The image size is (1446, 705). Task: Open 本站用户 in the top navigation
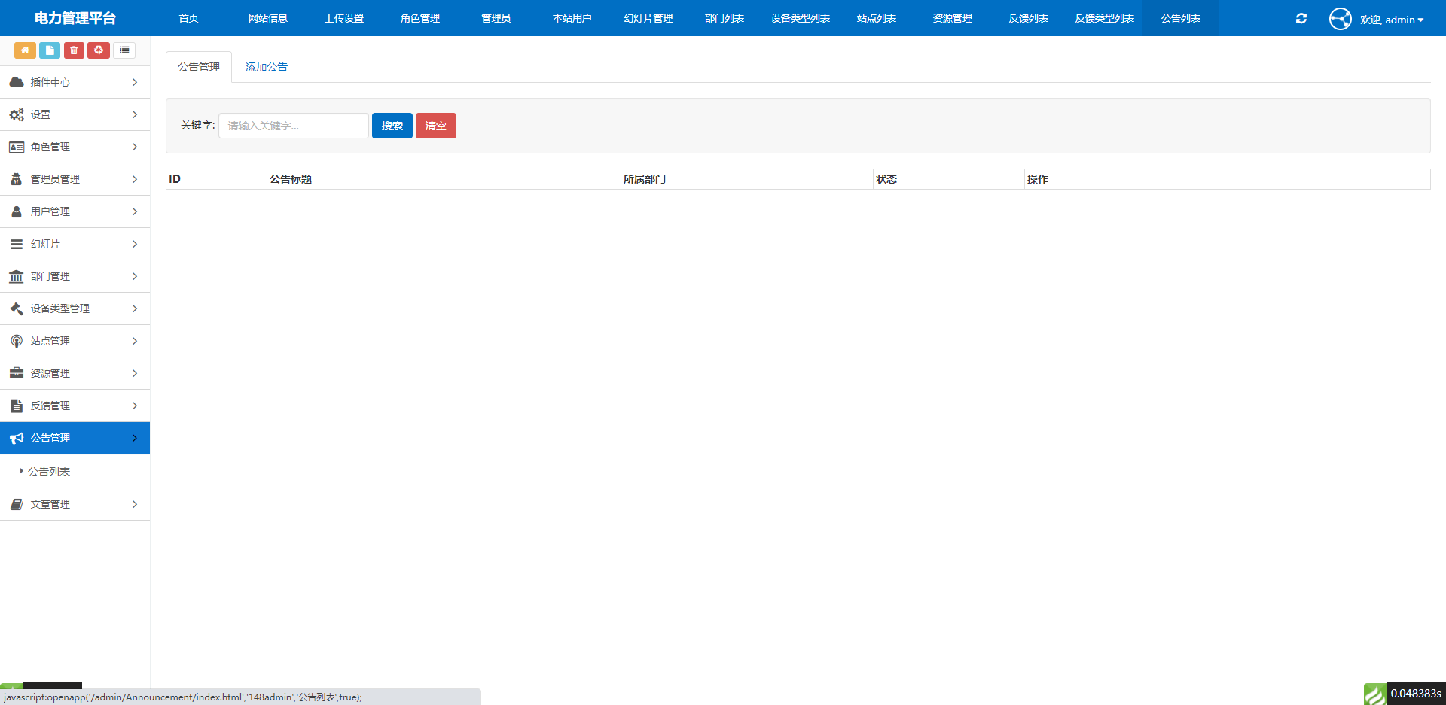coord(572,18)
